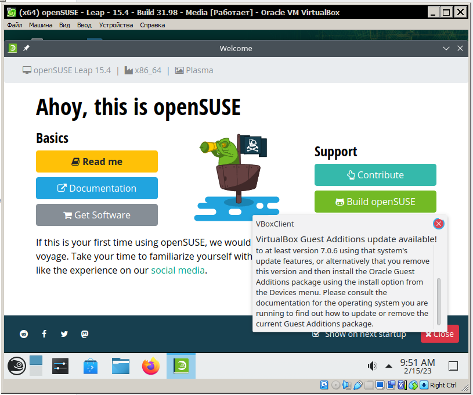
Task: Open the Facebook social icon
Action: (x=44, y=333)
